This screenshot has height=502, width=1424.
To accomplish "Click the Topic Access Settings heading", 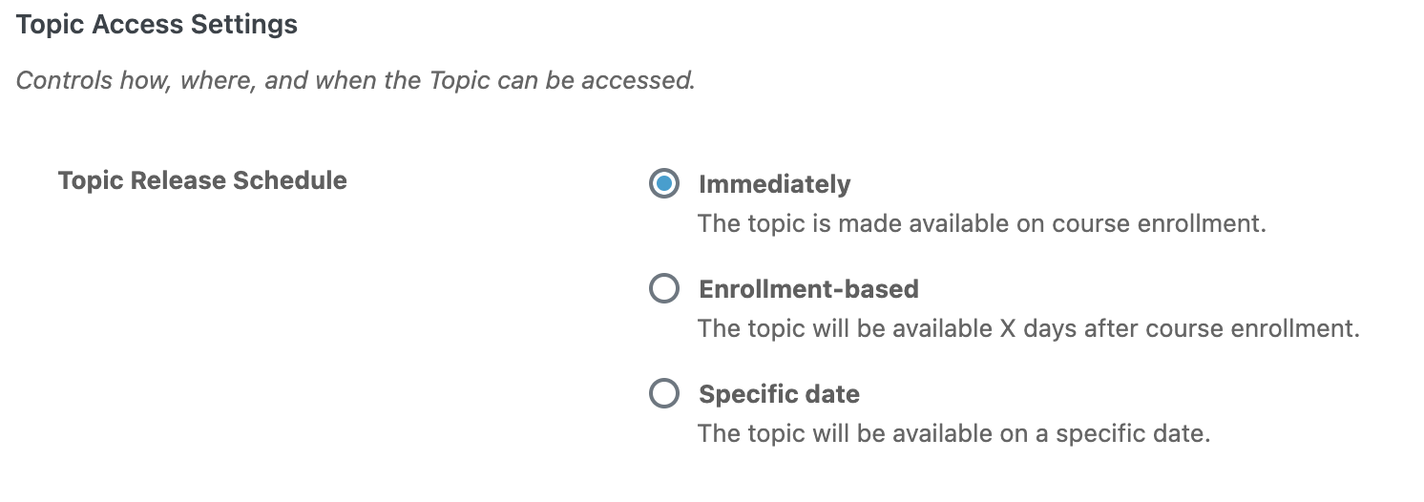I will pos(157,25).
